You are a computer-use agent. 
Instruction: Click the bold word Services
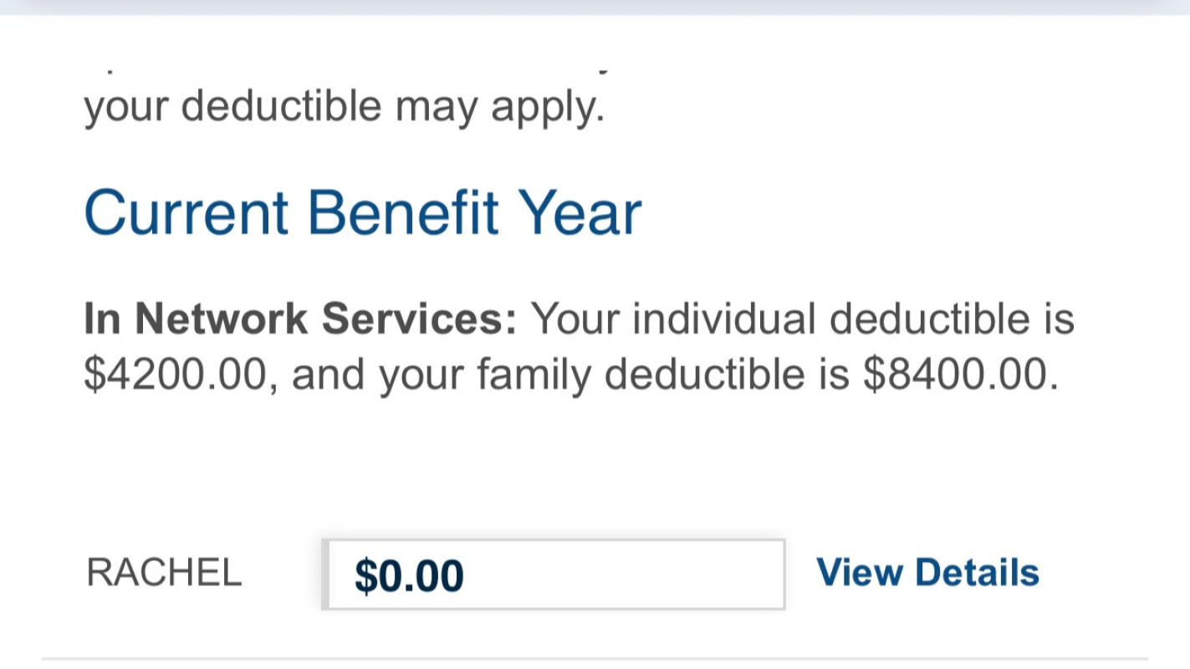[x=420, y=319]
